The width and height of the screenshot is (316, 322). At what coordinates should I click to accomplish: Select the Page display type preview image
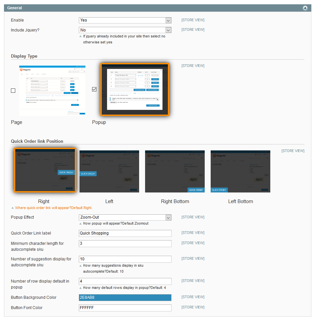point(52,90)
